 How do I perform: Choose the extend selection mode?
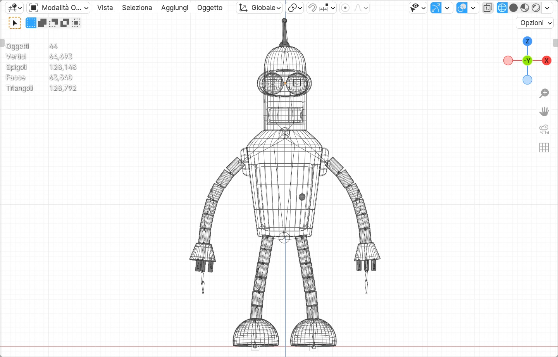point(42,23)
